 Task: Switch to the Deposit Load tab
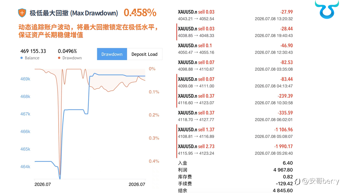click(x=144, y=54)
